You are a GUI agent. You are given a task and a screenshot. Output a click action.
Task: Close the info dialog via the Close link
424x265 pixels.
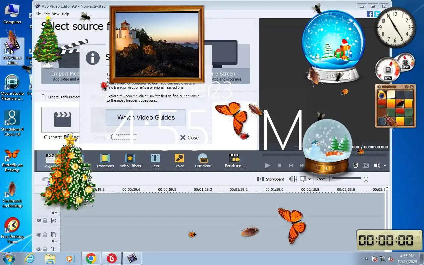(x=193, y=138)
